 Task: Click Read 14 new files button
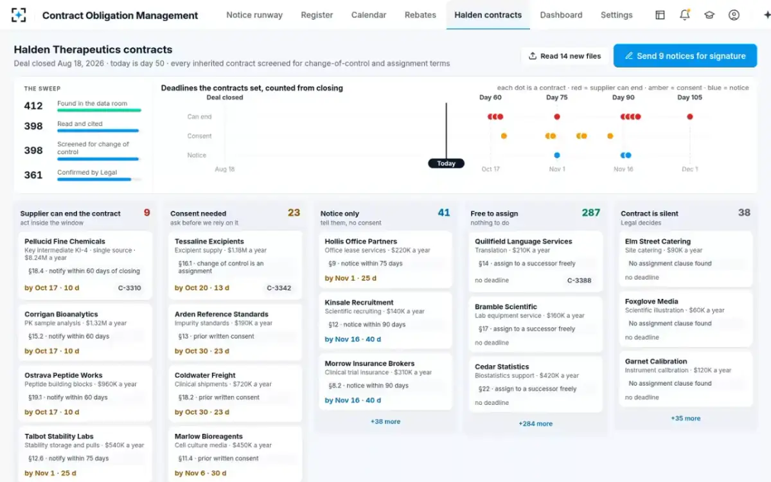(565, 56)
